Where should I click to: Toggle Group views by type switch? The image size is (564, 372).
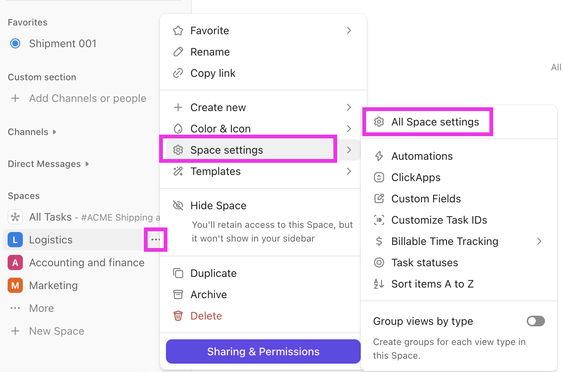[535, 321]
